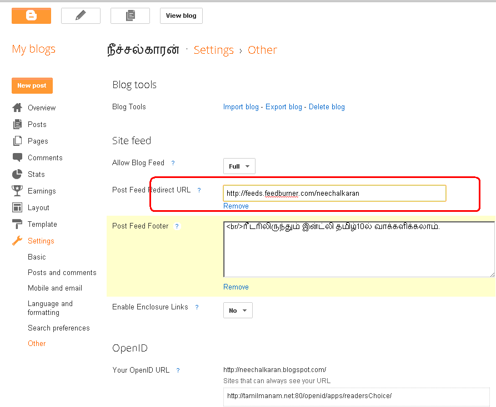This screenshot has height=407, width=496.
Task: Open Posts and comments settings
Action: [62, 272]
